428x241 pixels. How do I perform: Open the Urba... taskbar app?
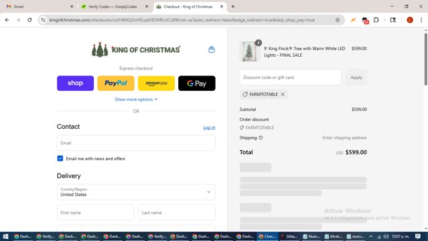289,236
